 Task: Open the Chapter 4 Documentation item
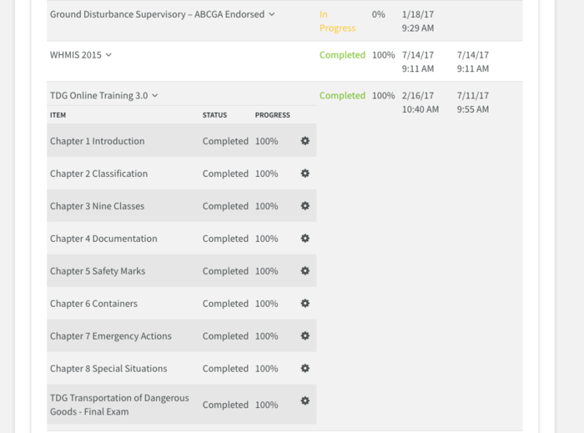pos(103,239)
